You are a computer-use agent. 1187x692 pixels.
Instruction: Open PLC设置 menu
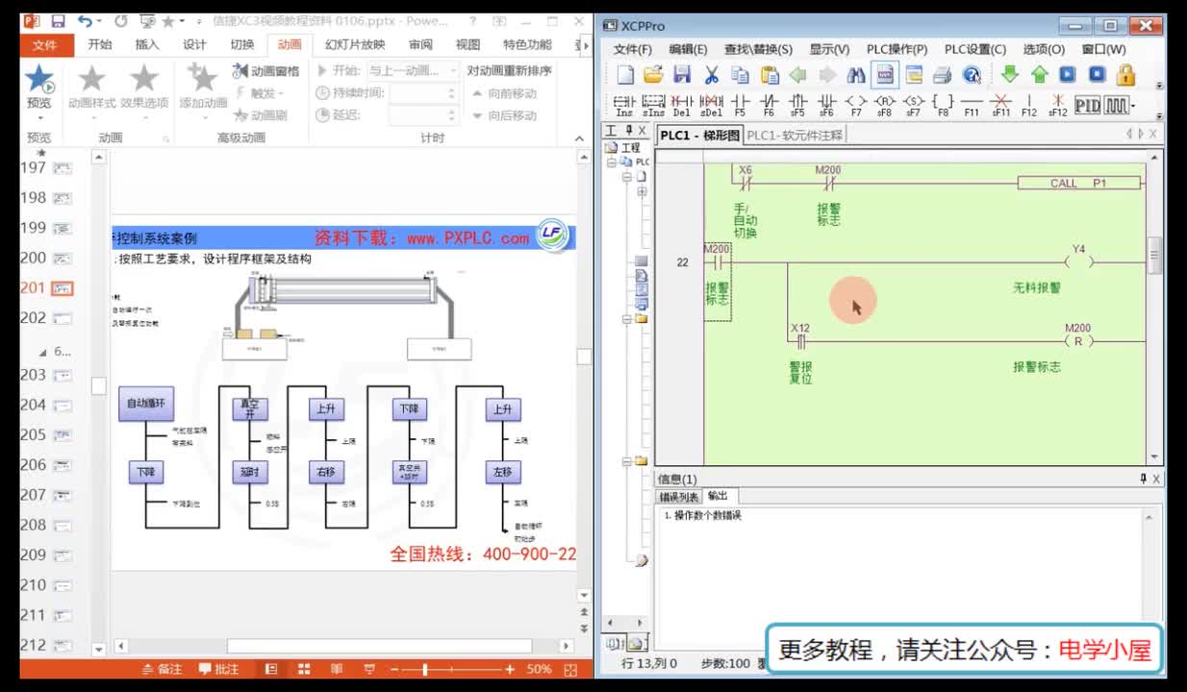(x=974, y=49)
